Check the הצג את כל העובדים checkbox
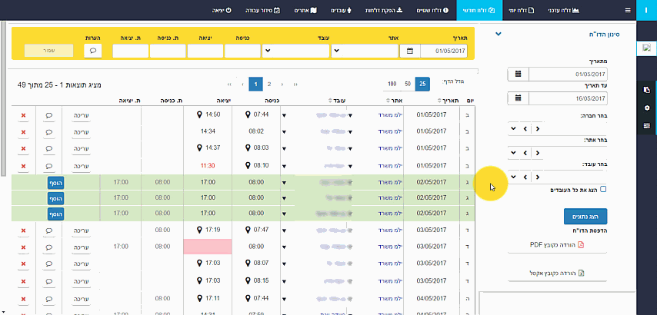657x315 pixels. coord(603,190)
